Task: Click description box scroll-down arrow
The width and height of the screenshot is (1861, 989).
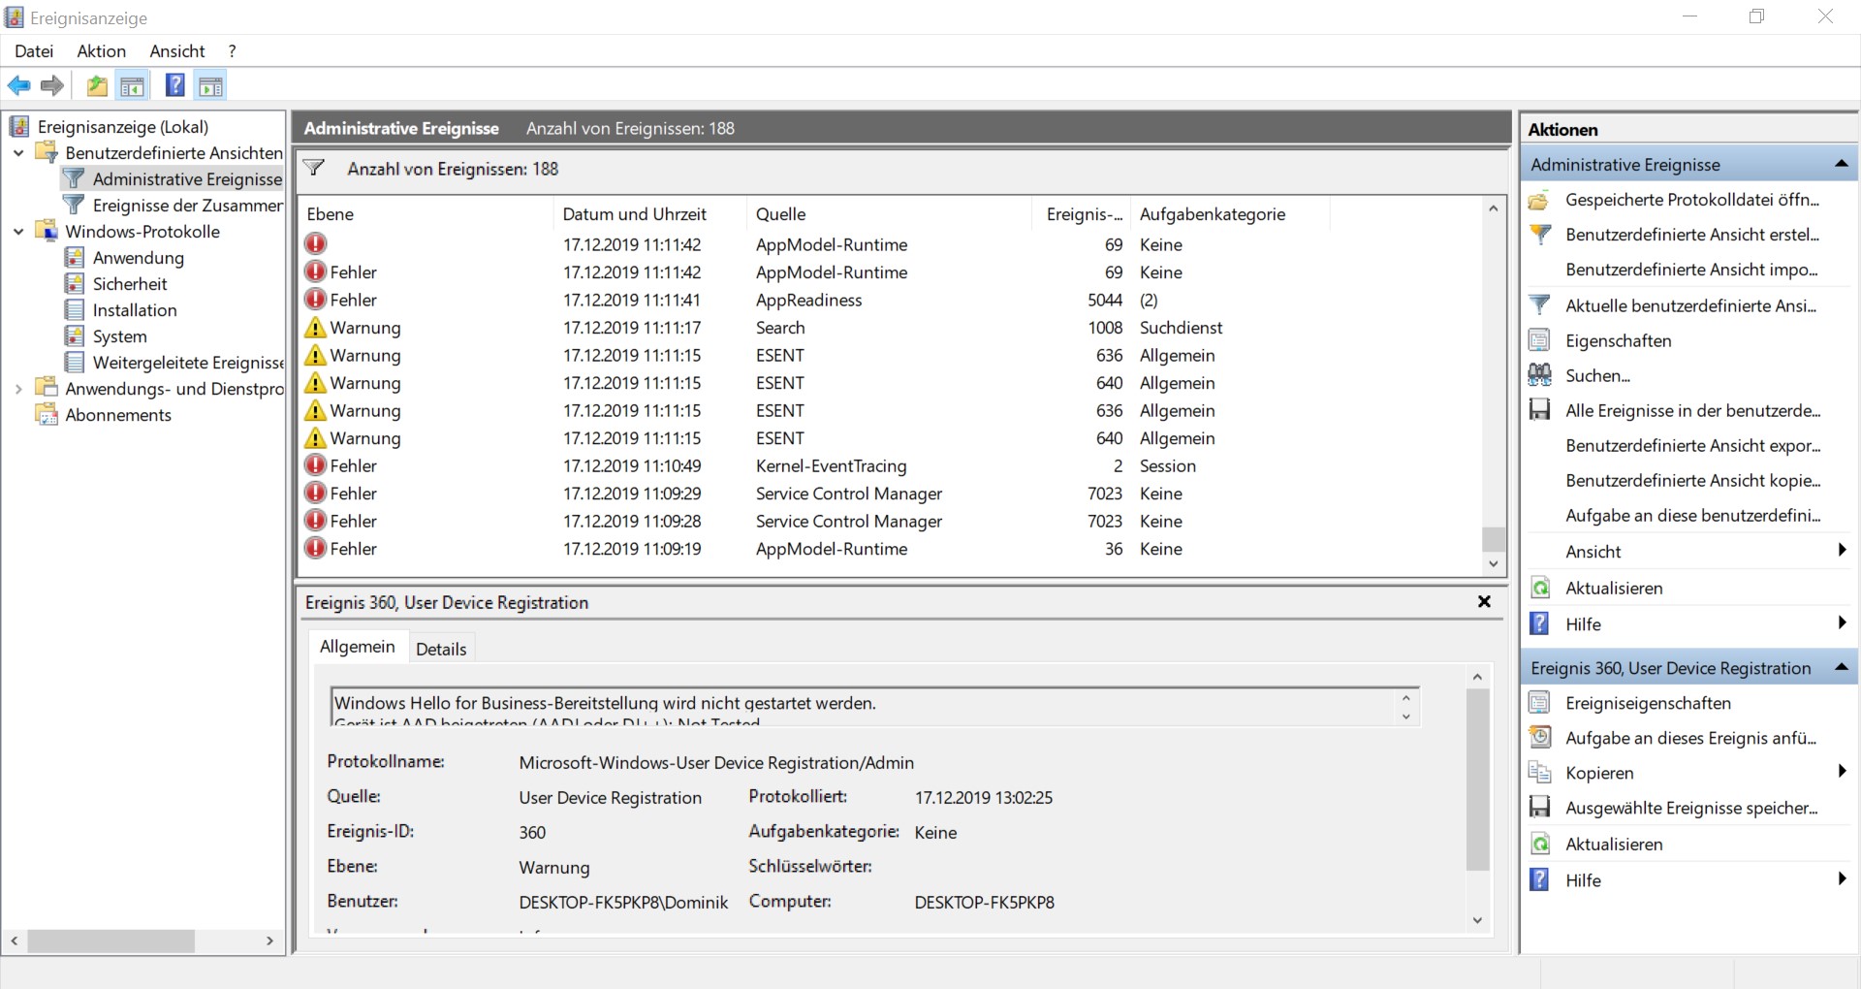Action: point(1405,718)
